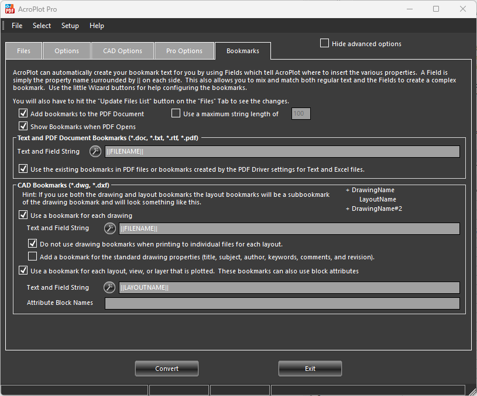Toggle Use the existing bookmarks in PDF files
Screen dimensions: 477x396
pos(23,169)
